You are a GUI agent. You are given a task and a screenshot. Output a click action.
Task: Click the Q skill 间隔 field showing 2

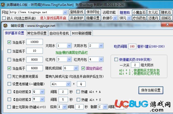coord(63,92)
